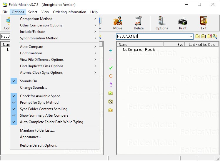The width and height of the screenshot is (220, 161).
Task: Click the Print toolbar icon
Action: [183, 23]
